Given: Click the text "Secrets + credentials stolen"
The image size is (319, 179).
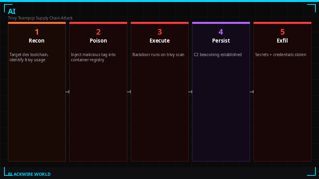Looking at the screenshot, I should [x=281, y=54].
